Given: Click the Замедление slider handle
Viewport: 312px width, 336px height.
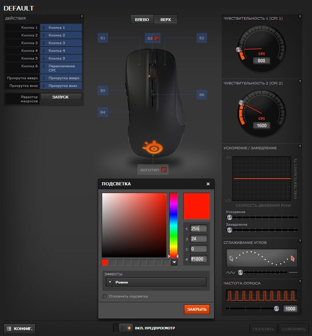Looking at the screenshot, I should tap(229, 230).
